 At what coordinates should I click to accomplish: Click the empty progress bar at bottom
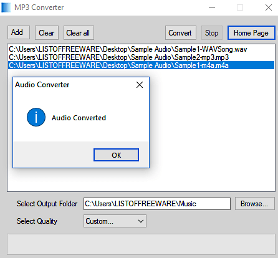141,244
